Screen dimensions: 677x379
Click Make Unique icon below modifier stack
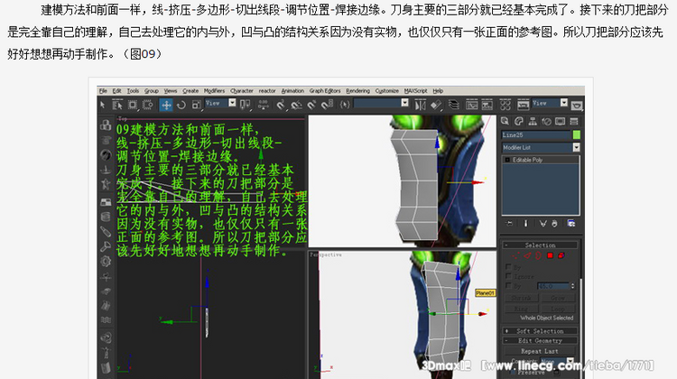(543, 223)
